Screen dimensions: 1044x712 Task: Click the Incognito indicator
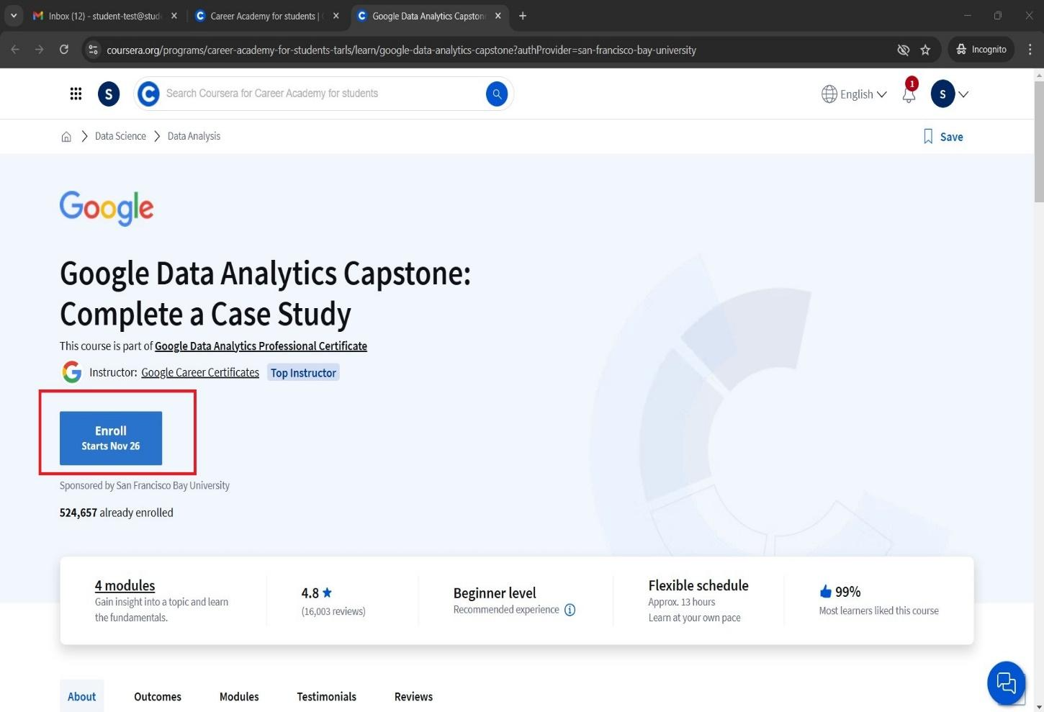pyautogui.click(x=981, y=50)
